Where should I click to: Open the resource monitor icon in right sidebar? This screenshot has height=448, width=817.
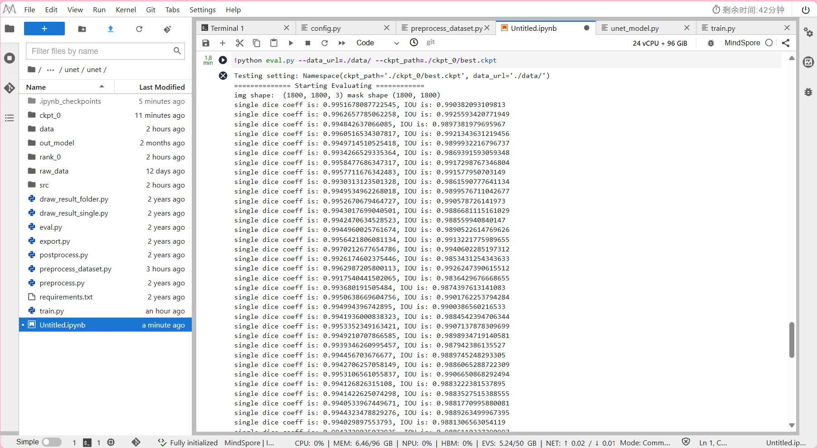click(x=808, y=62)
